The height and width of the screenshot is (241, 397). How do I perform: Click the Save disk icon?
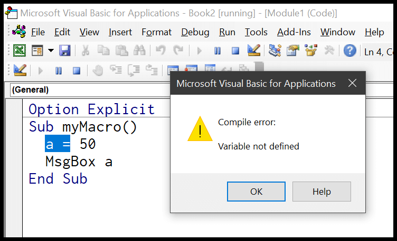click(64, 51)
